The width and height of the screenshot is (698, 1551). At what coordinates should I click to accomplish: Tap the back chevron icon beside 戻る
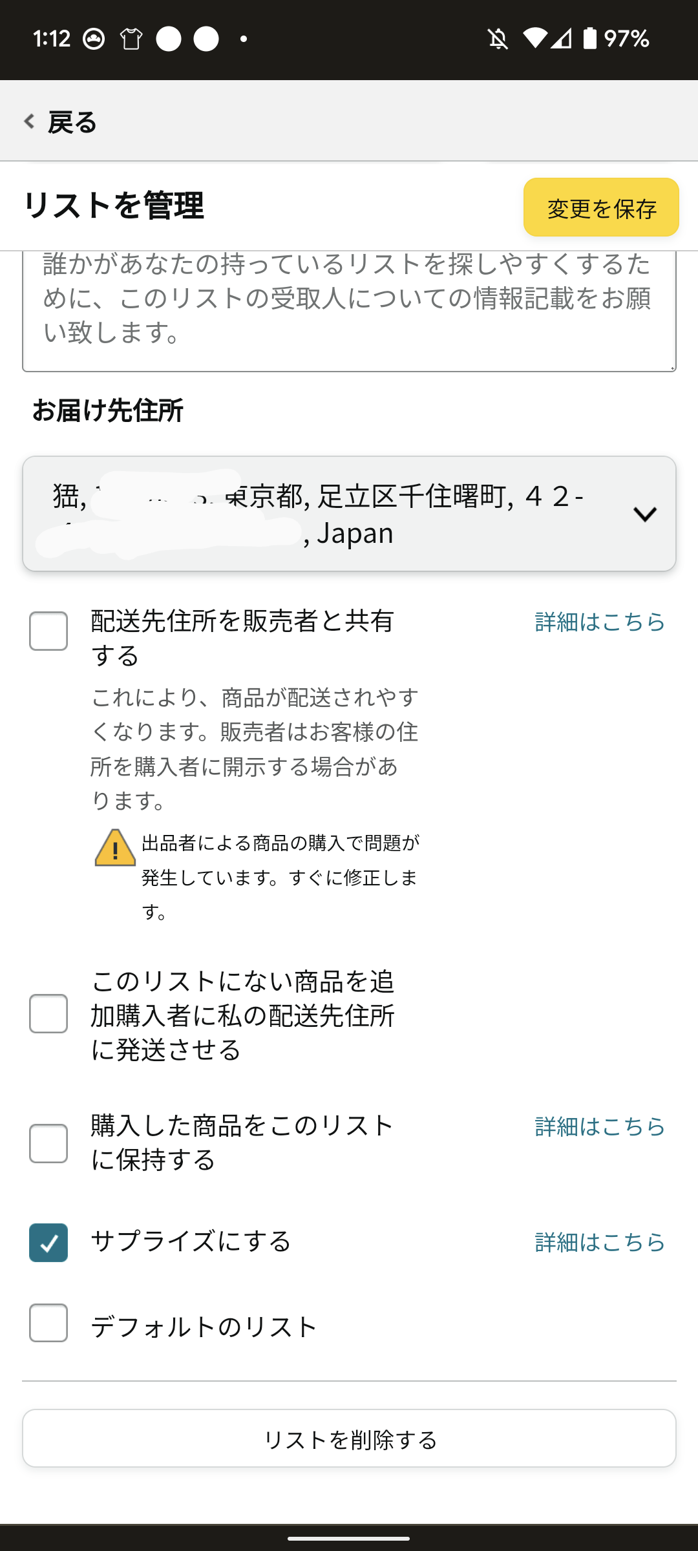click(x=29, y=121)
